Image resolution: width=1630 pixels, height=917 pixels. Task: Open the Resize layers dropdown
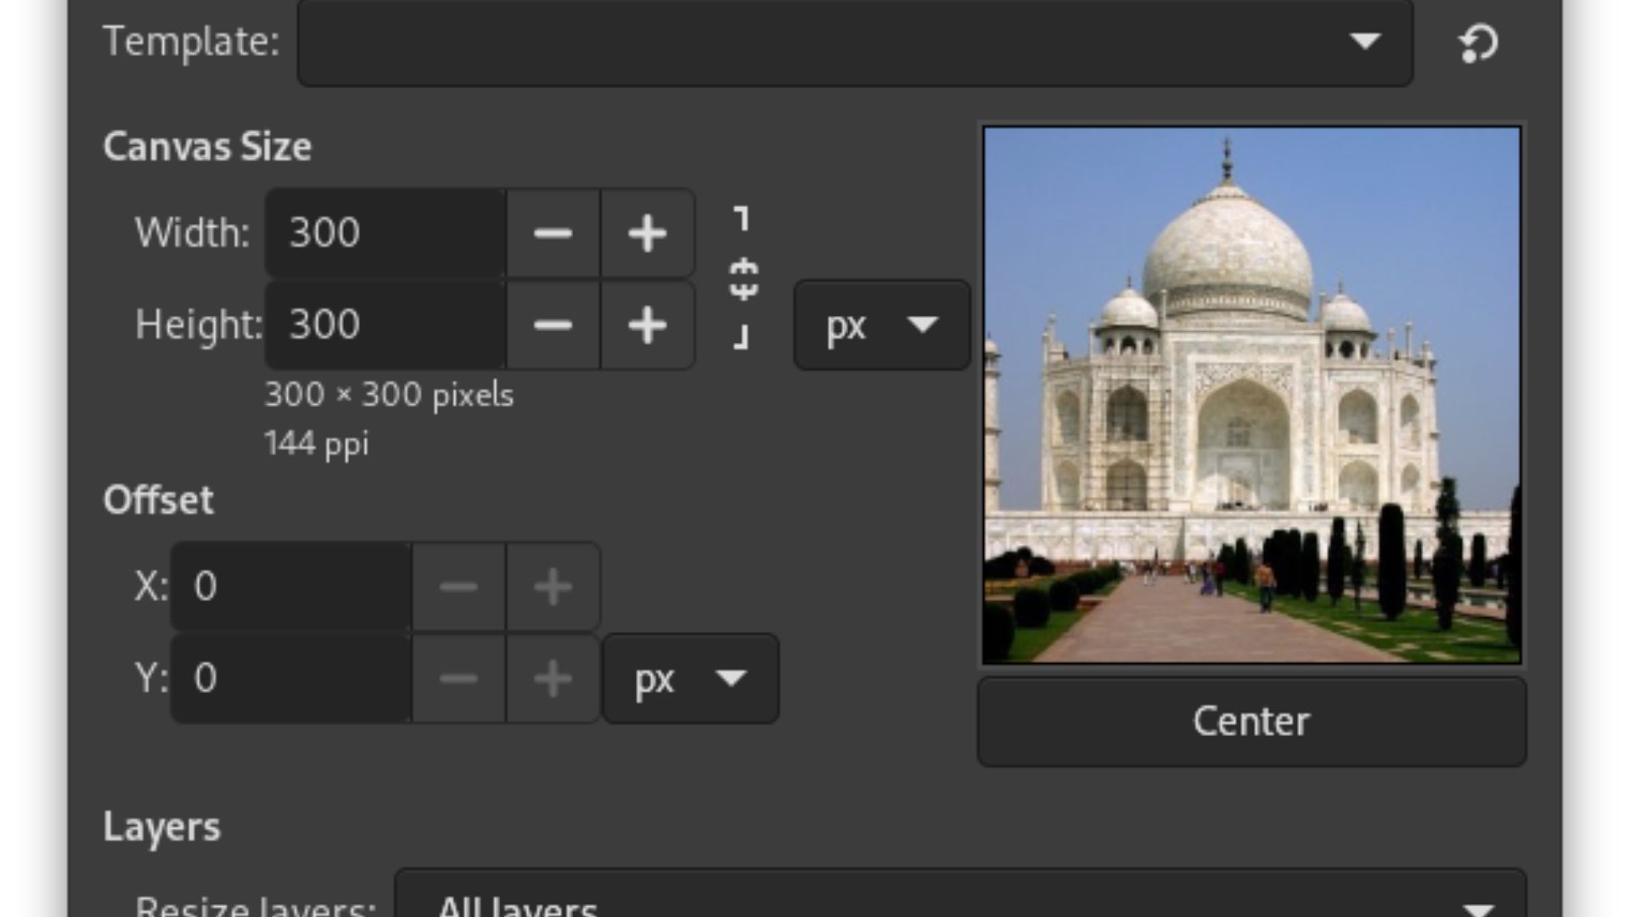[x=960, y=893]
